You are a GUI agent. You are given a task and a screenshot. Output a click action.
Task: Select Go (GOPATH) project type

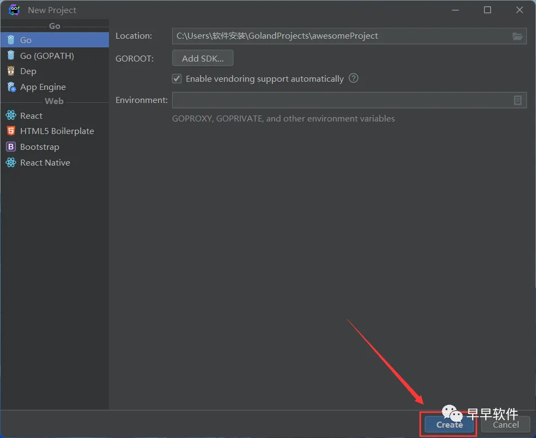(54, 56)
